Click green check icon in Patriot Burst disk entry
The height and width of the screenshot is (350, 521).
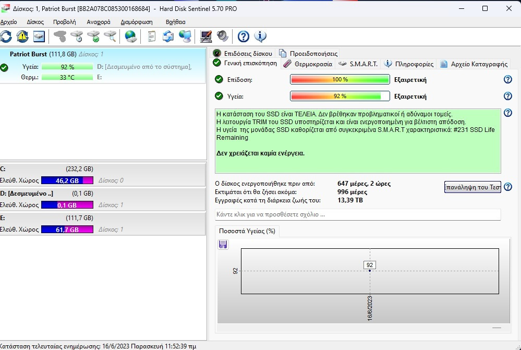(x=4, y=68)
